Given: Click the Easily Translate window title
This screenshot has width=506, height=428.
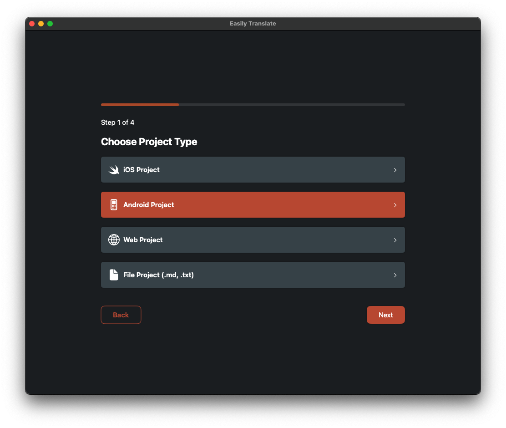Looking at the screenshot, I should click(253, 24).
